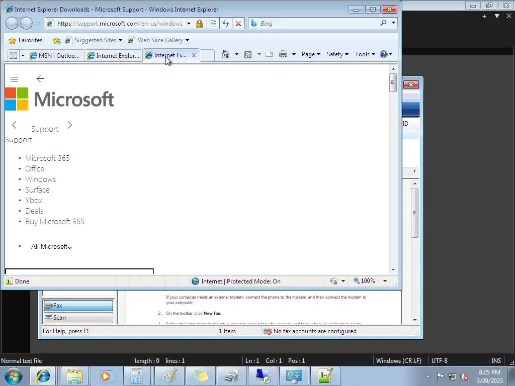This screenshot has height=386, width=515.
Task: Click the security lock icon in address bar
Action: coord(199,23)
